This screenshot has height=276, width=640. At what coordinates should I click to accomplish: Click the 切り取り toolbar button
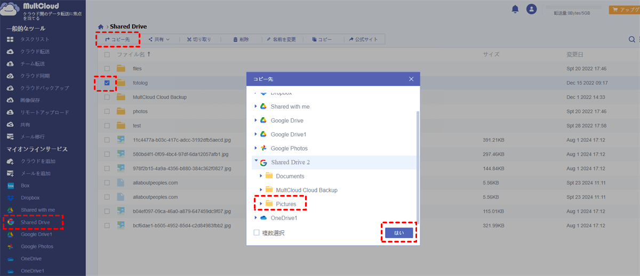coord(198,39)
